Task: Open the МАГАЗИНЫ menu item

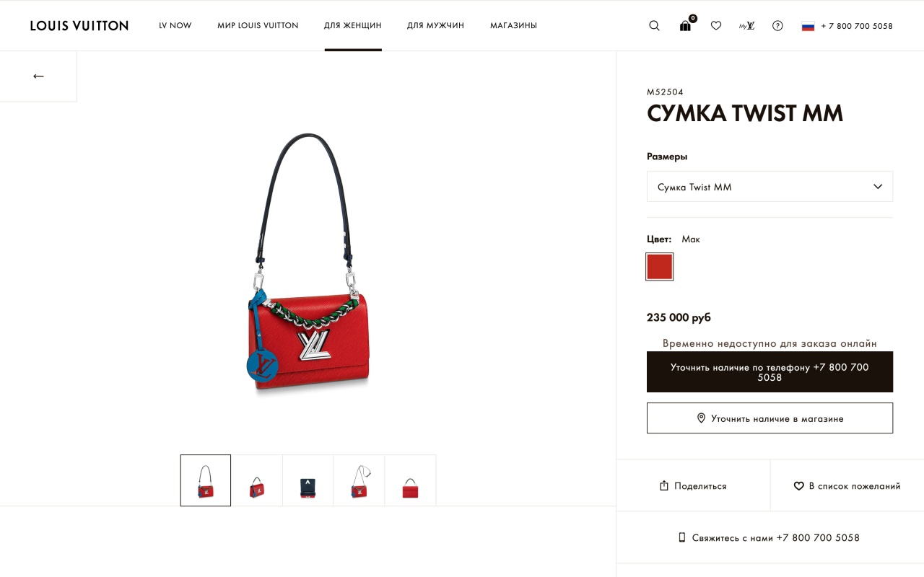Action: click(513, 26)
